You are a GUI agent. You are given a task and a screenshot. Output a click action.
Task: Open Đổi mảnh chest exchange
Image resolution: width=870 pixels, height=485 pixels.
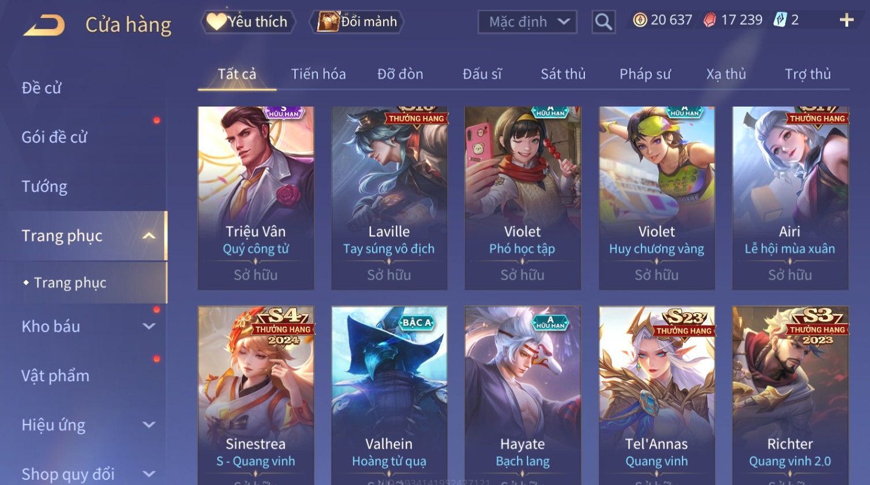(x=357, y=22)
